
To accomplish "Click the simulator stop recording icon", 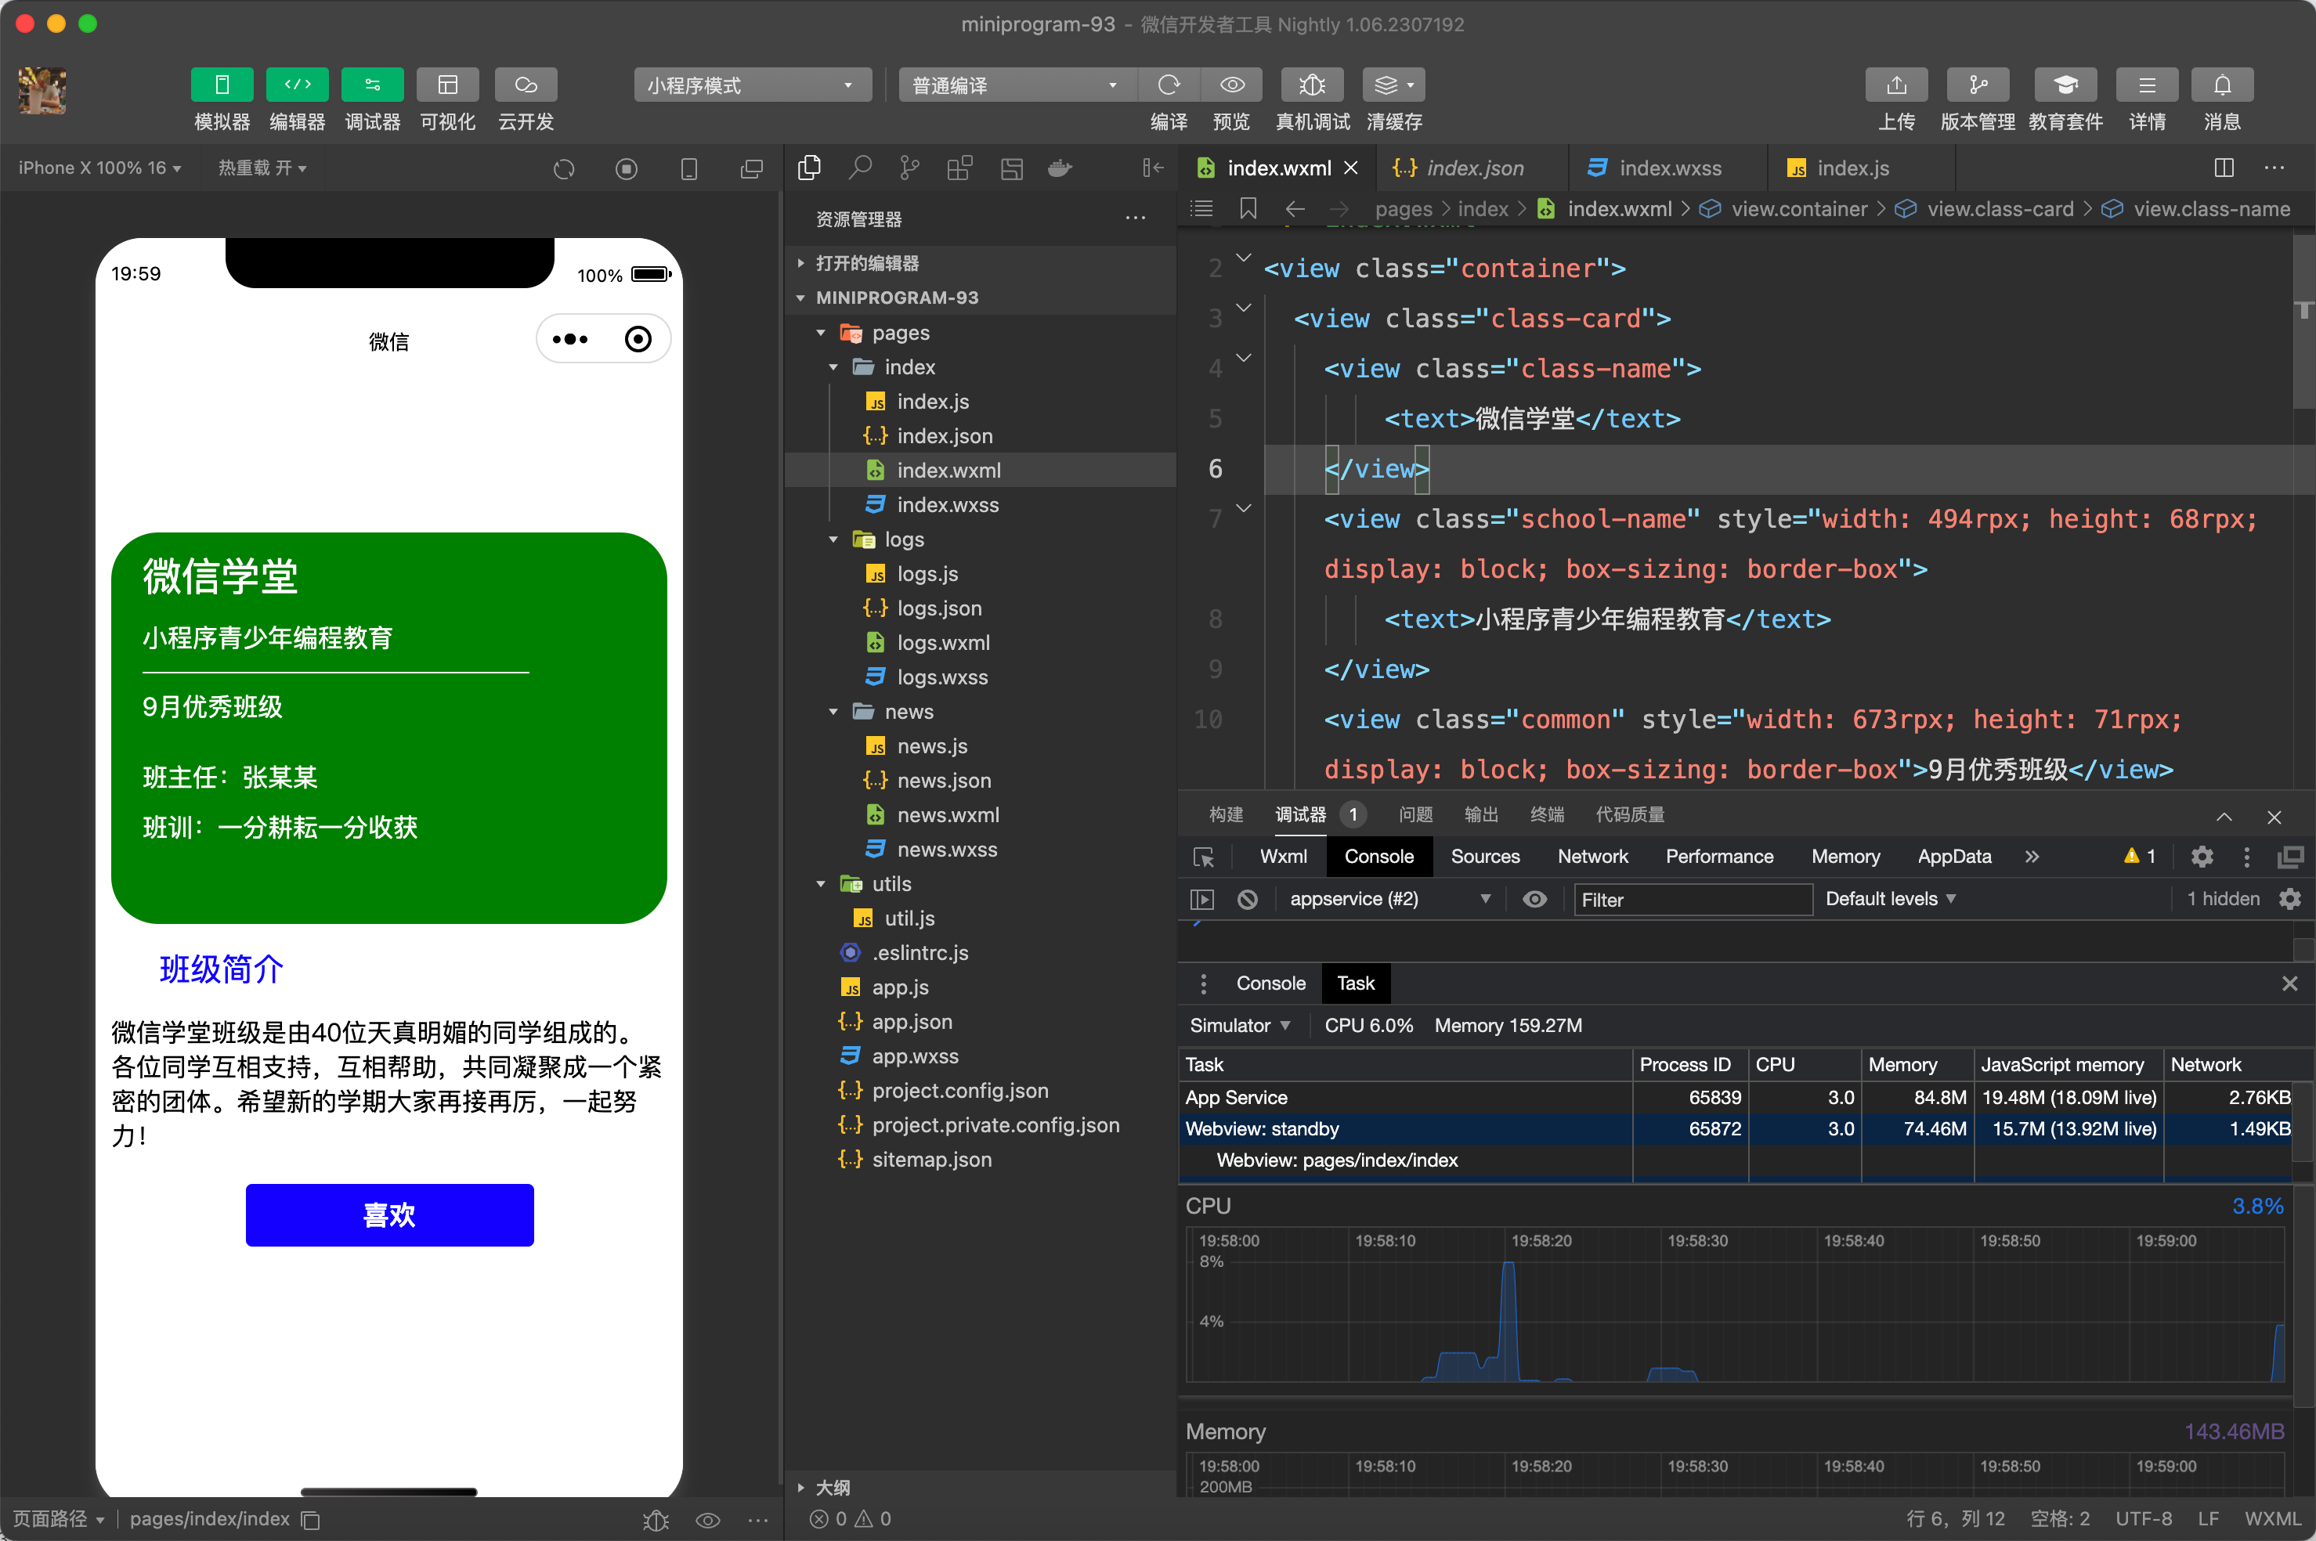I will [x=626, y=169].
